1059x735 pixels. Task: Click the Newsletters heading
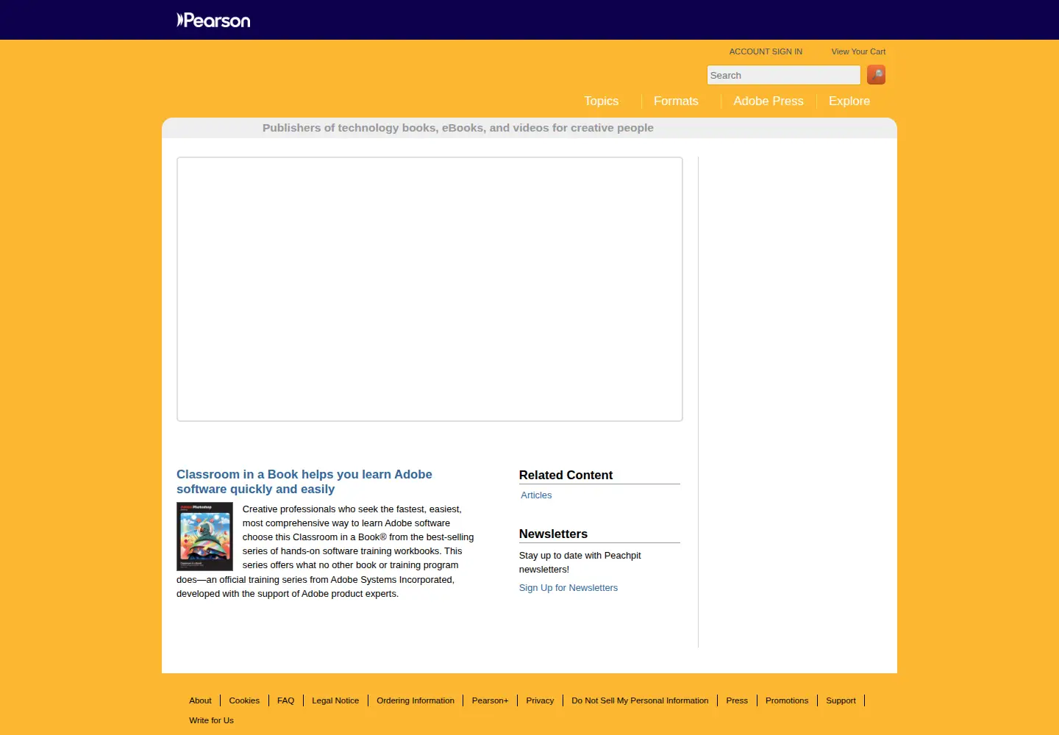tap(553, 534)
